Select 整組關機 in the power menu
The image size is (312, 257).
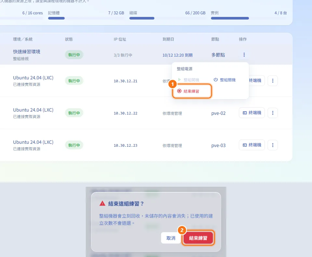coord(225,80)
